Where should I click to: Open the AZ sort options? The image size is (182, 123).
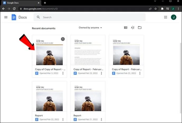133,27
